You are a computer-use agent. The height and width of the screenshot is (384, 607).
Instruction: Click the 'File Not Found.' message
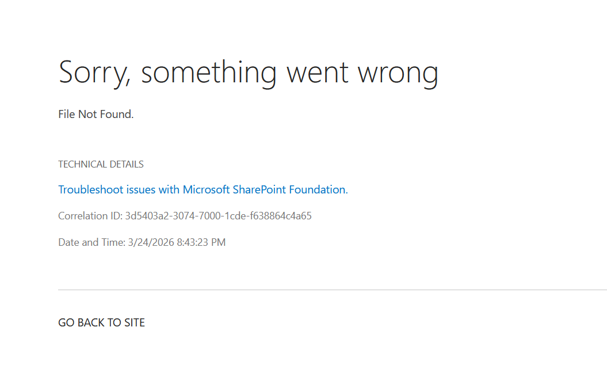[x=96, y=115]
